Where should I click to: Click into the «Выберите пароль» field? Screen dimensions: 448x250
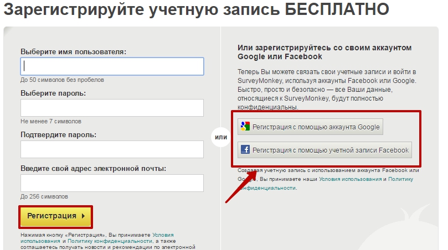click(x=112, y=108)
